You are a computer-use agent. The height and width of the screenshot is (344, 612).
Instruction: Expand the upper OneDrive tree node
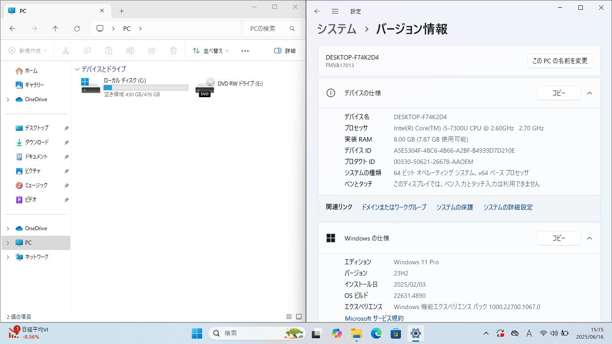(8, 99)
